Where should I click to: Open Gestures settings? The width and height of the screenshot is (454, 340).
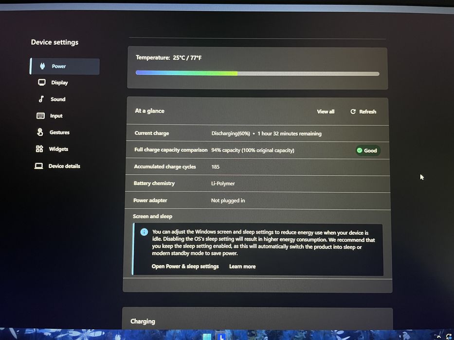(53, 133)
